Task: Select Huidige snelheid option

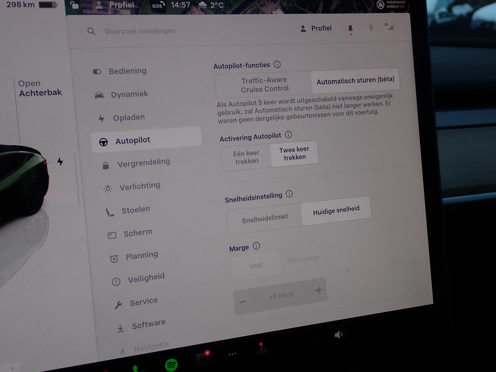Action: pyautogui.click(x=336, y=211)
